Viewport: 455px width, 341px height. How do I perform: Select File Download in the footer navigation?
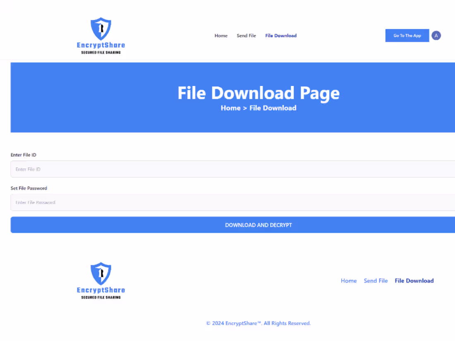click(x=414, y=281)
